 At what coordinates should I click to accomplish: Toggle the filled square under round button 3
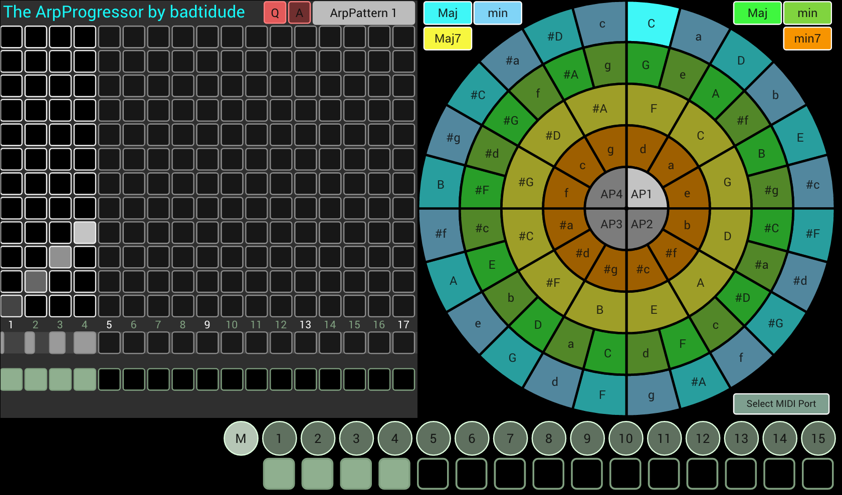click(356, 473)
